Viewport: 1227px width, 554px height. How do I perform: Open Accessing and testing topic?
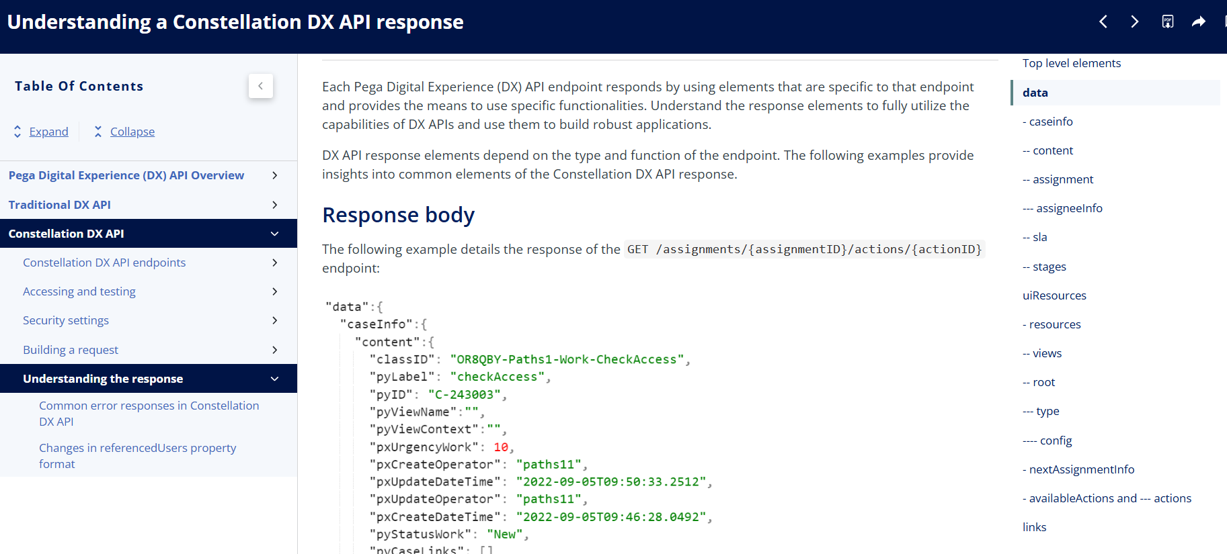(x=79, y=291)
